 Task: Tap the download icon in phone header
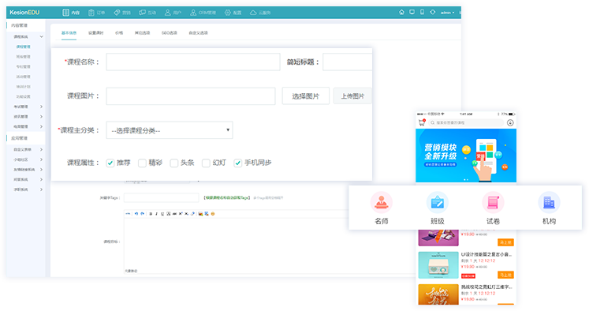click(x=510, y=122)
